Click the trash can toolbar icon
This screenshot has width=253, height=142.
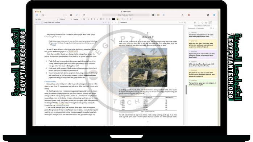pos(71,15)
